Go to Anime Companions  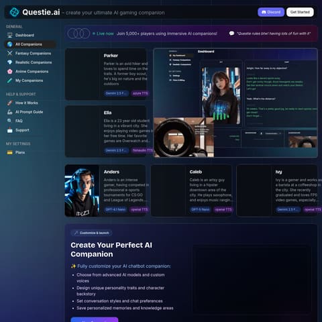coord(30,71)
